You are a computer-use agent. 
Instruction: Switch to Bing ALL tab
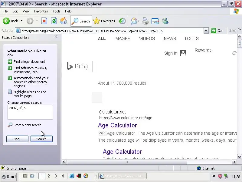coord(102,39)
